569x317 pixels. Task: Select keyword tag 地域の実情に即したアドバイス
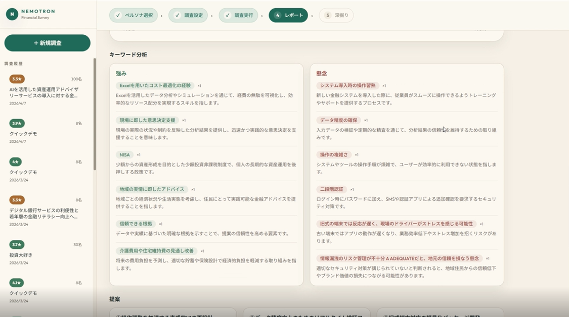[152, 189]
